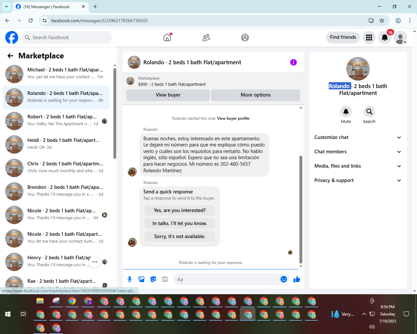Open the tab search dropdown arrow
Image resolution: width=417 pixels, height=334 pixels.
(7, 7)
